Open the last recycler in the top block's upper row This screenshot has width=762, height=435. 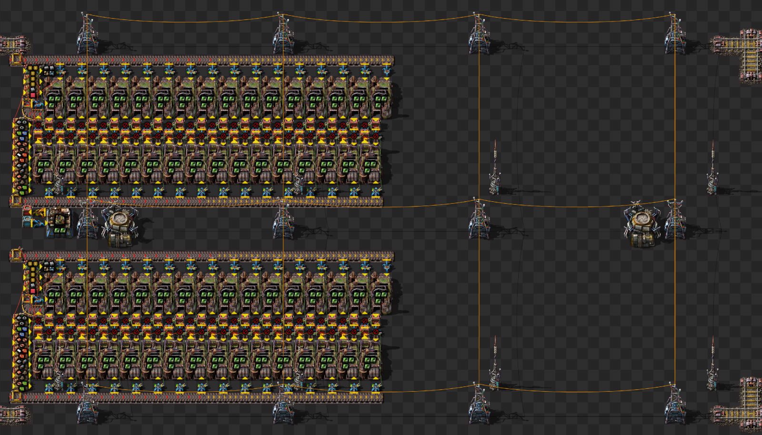[x=381, y=98]
